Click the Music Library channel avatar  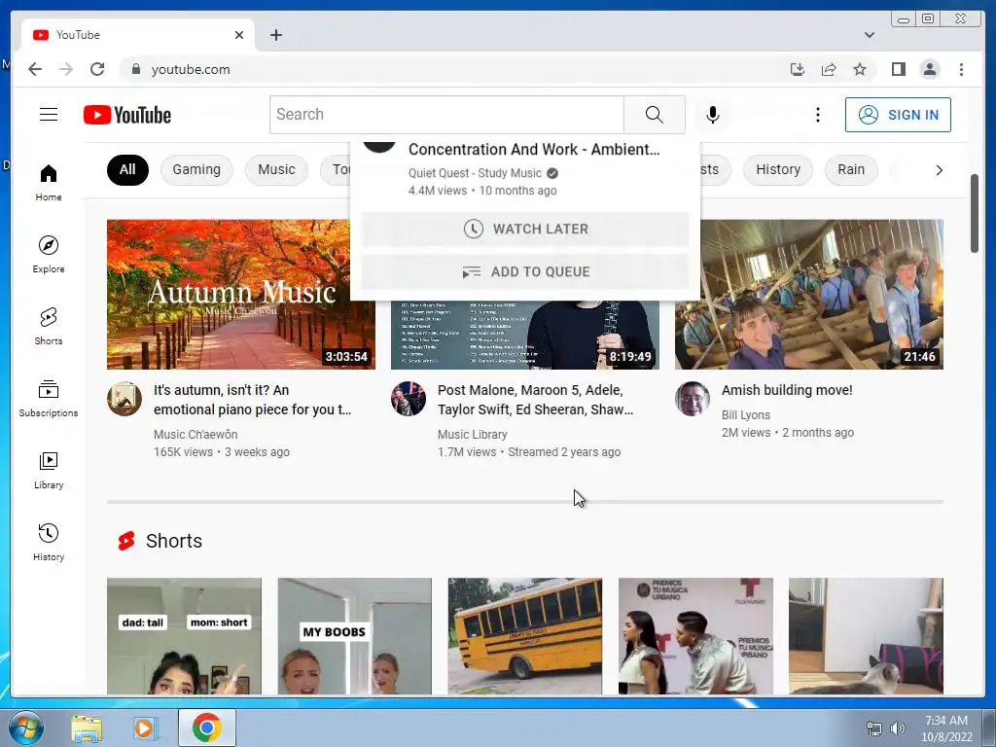pos(408,399)
